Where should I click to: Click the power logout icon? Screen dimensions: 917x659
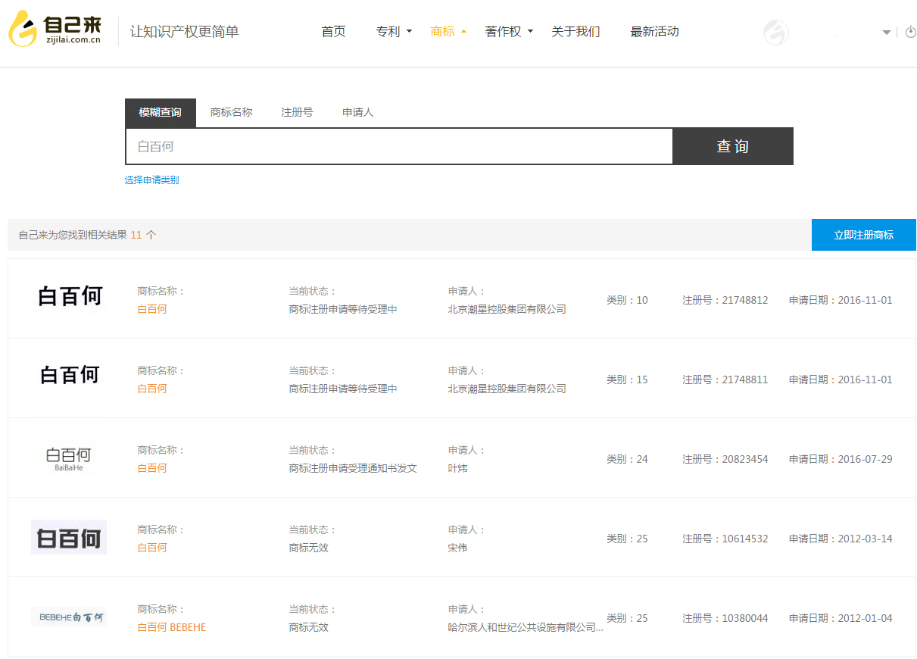point(911,32)
